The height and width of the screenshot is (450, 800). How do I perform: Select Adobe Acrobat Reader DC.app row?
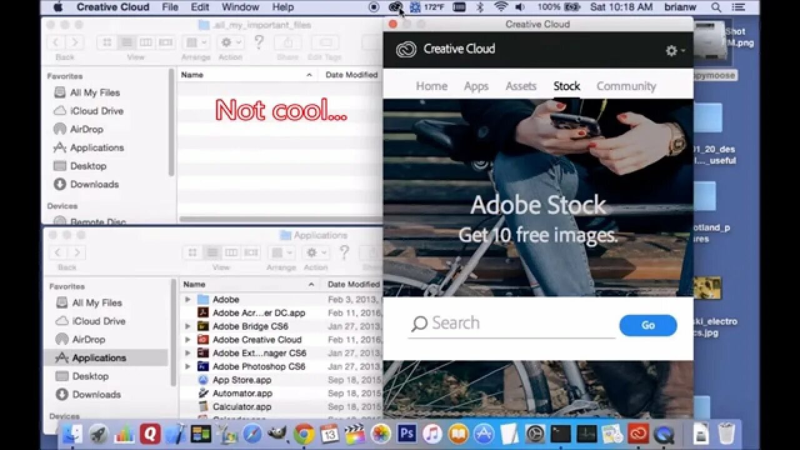(281, 312)
